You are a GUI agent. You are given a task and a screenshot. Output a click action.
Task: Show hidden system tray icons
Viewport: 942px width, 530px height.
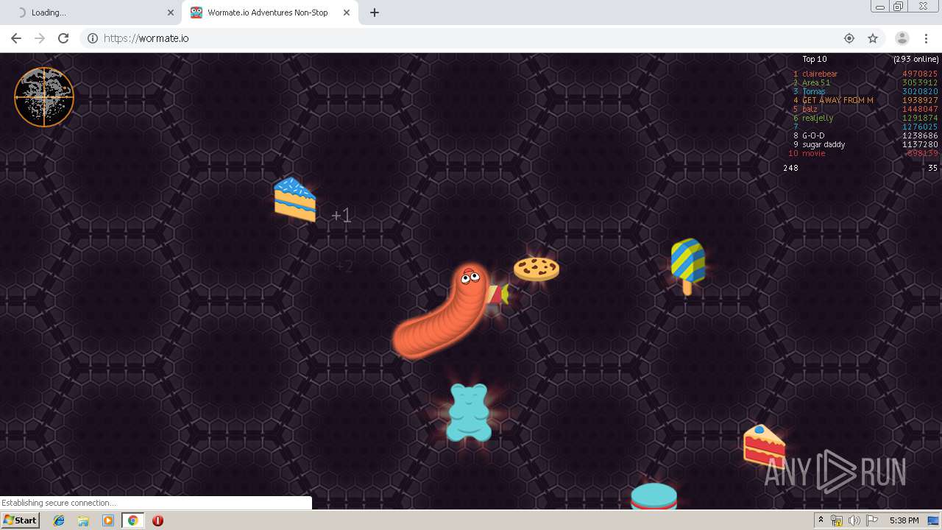click(x=821, y=520)
